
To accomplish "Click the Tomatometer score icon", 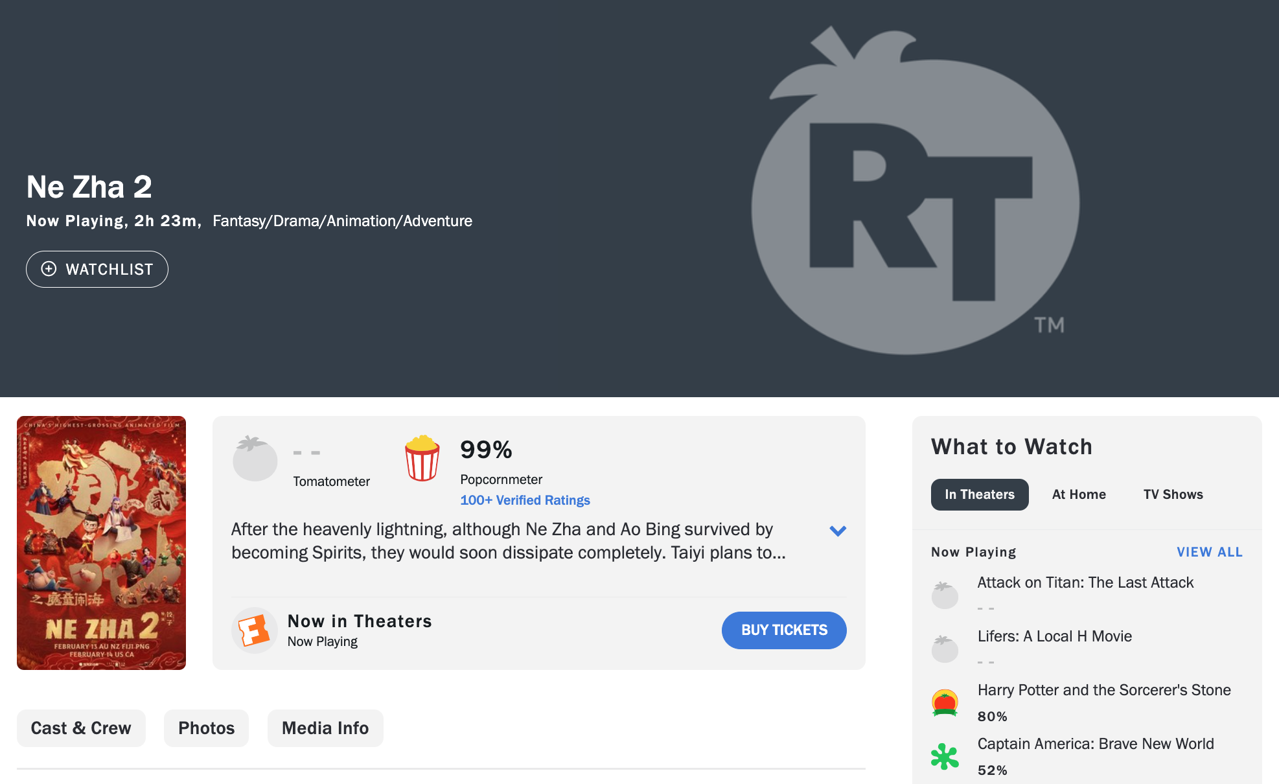I will (x=256, y=455).
